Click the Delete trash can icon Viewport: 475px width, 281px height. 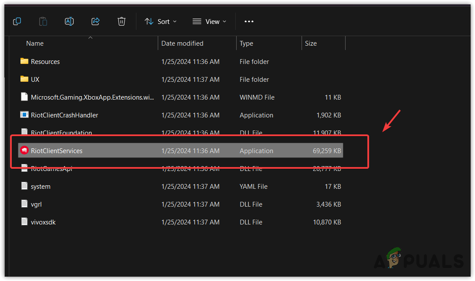point(122,21)
